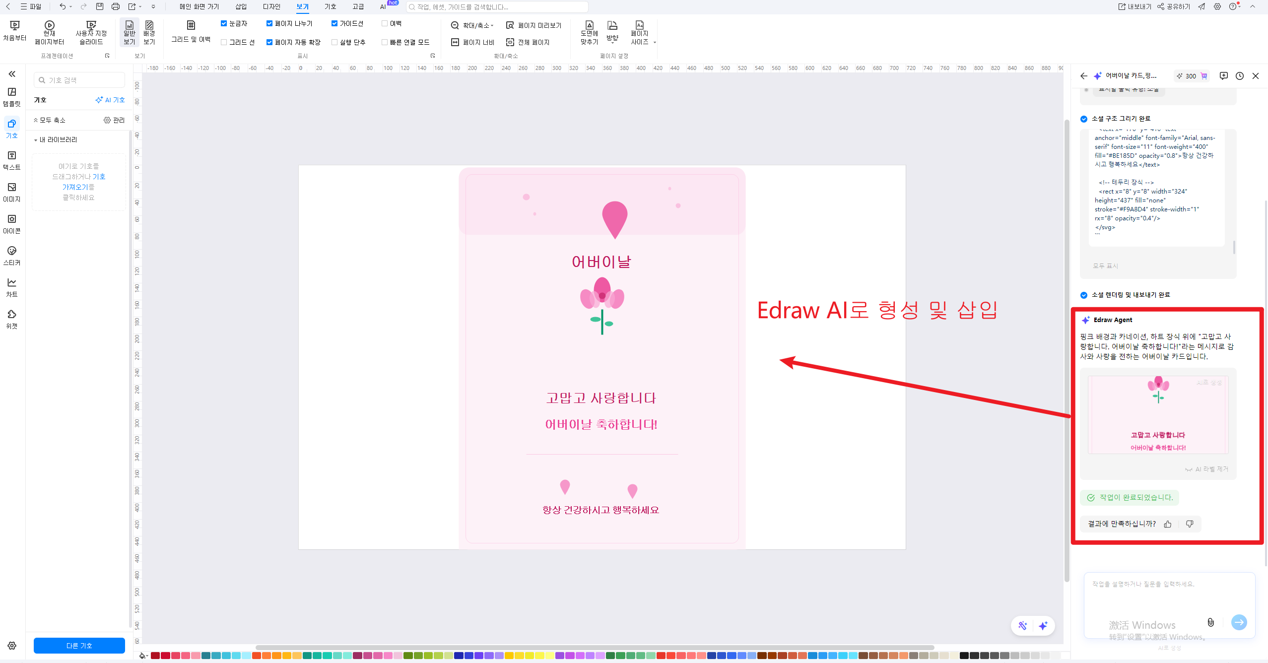The height and width of the screenshot is (663, 1268).
Task: Open the 템플릿 panel in the left sidebar
Action: 11,97
